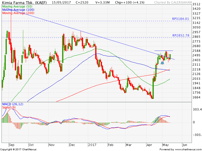202x151 pixels.
Task: Click the Copyright 2017 ChartNexus text
Action: [x=18, y=149]
